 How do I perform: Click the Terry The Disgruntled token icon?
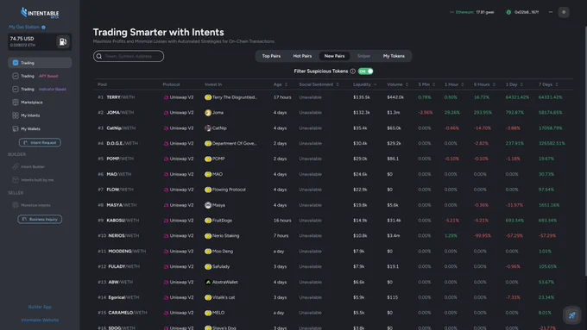click(208, 97)
